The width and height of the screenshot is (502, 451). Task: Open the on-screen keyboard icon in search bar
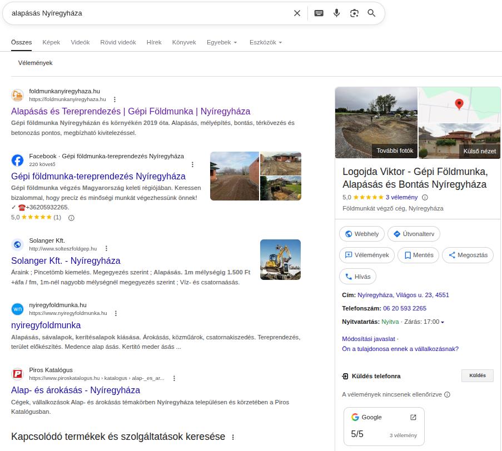coord(319,13)
